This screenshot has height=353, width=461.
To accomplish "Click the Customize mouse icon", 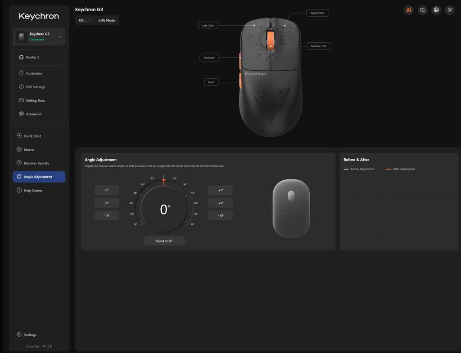I will pos(21,73).
